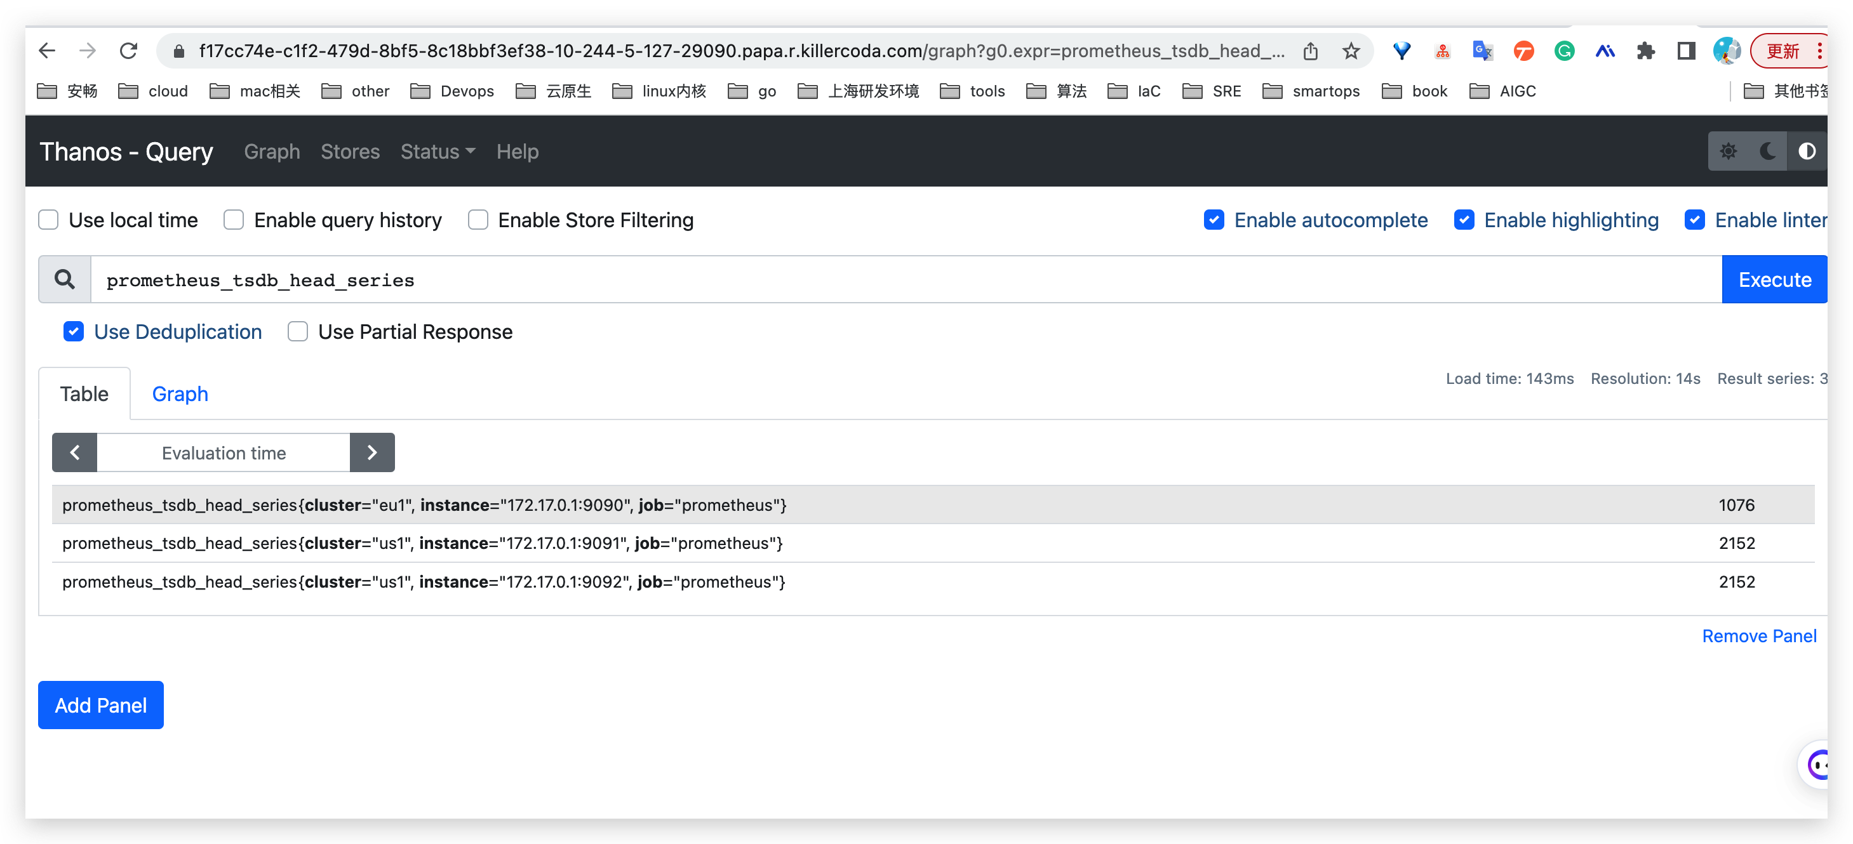Click the Add Panel button
The height and width of the screenshot is (844, 1853).
[101, 705]
